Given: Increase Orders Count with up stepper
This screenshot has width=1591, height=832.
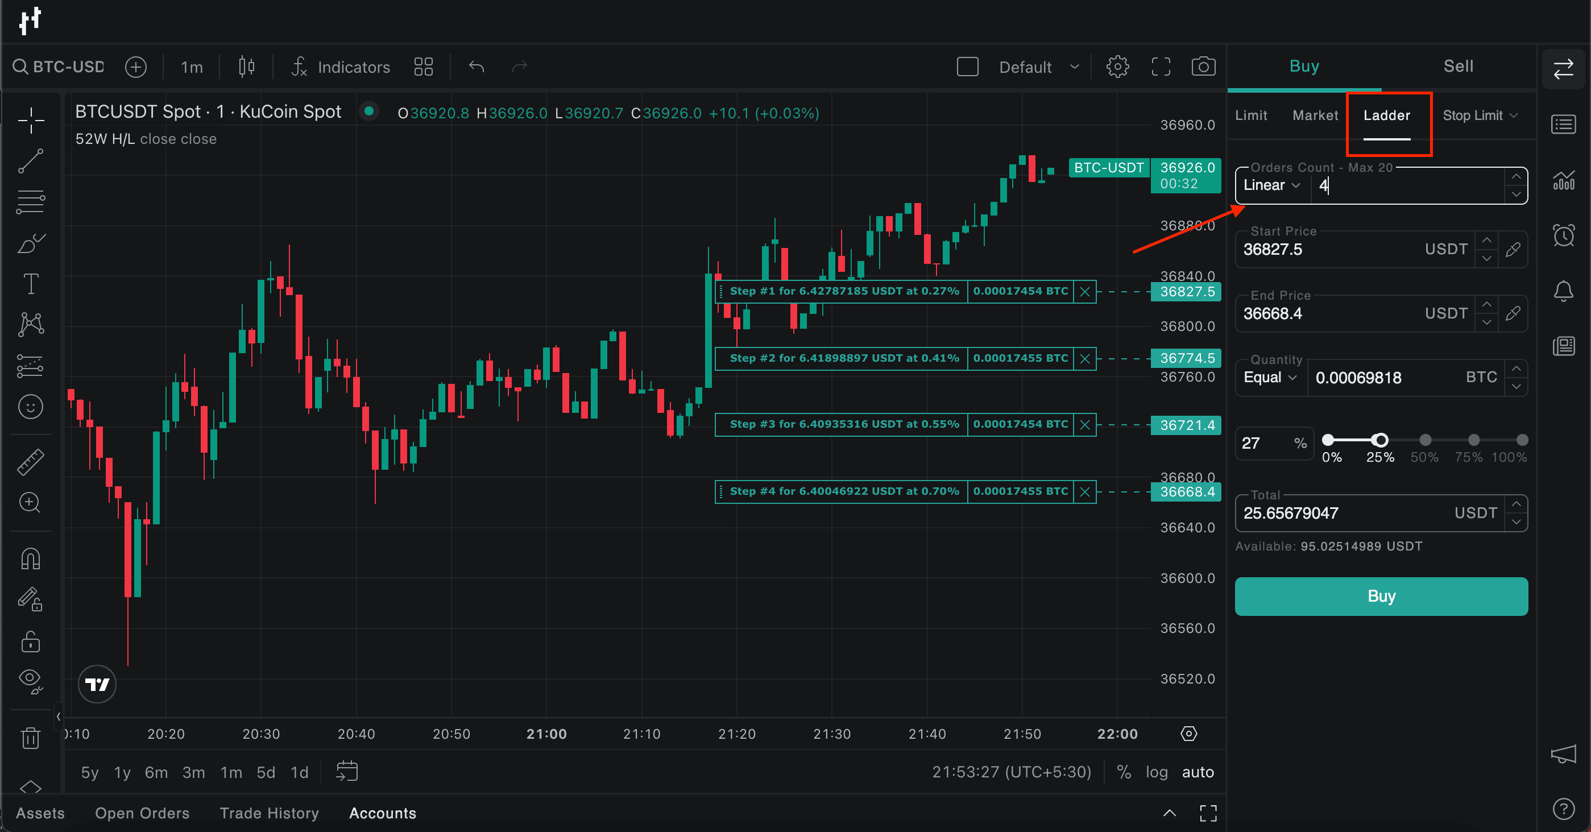Looking at the screenshot, I should click(1517, 177).
